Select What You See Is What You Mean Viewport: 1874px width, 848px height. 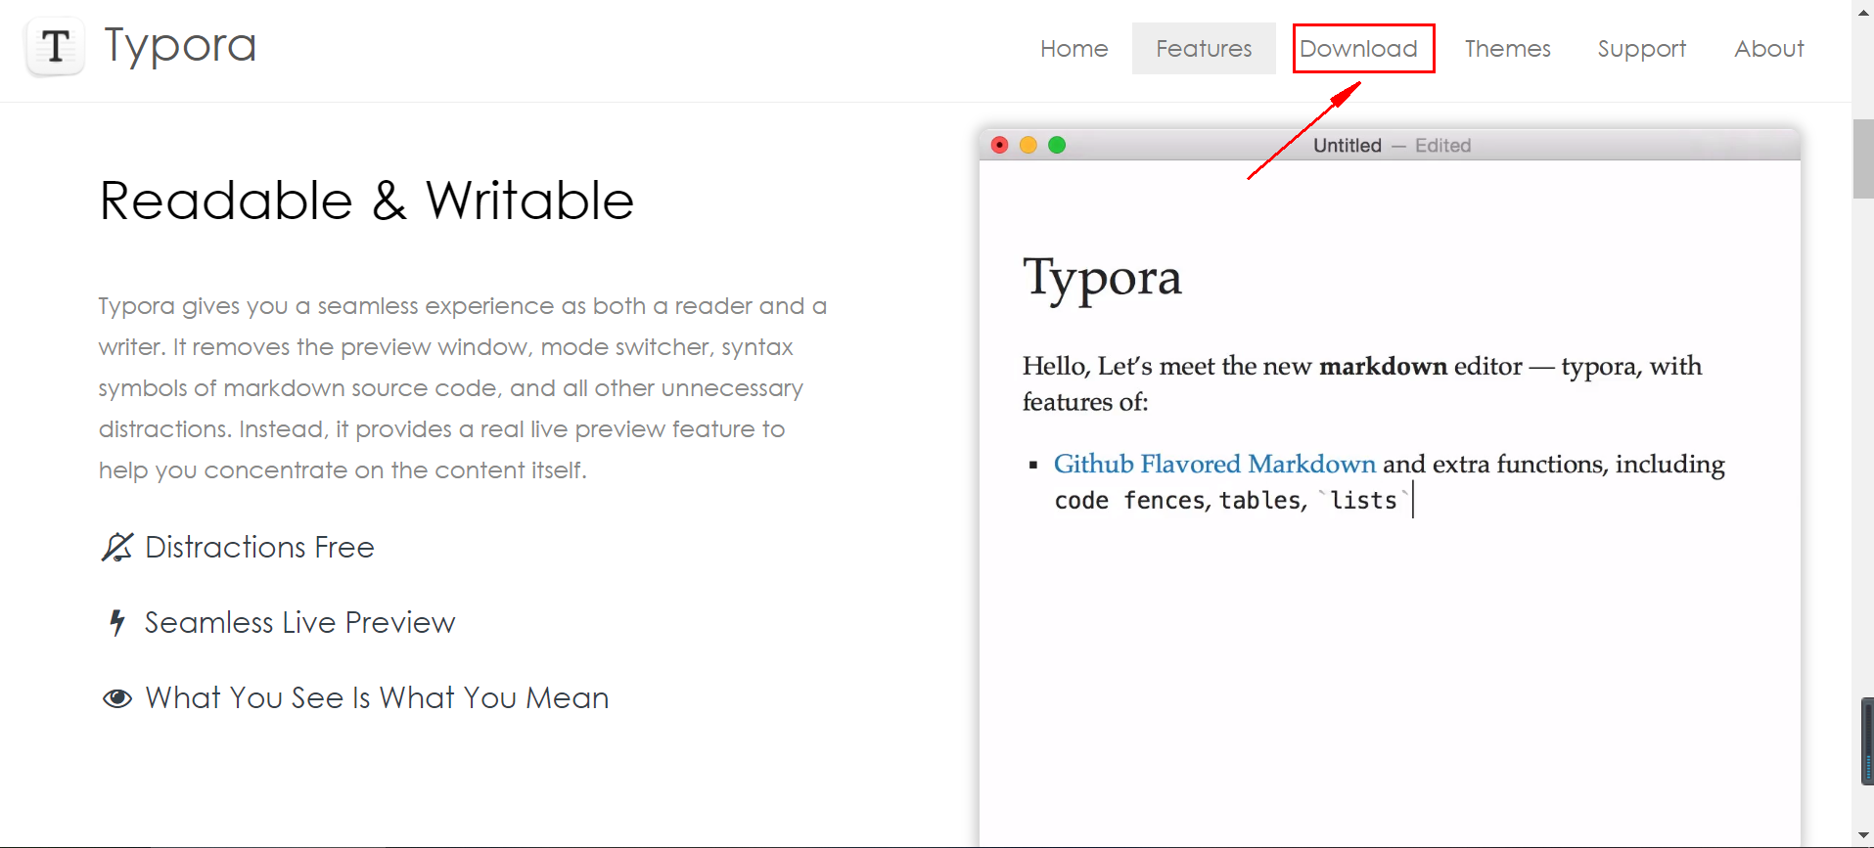[377, 697]
